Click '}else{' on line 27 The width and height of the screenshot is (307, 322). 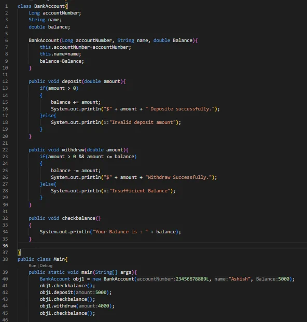tap(48, 184)
